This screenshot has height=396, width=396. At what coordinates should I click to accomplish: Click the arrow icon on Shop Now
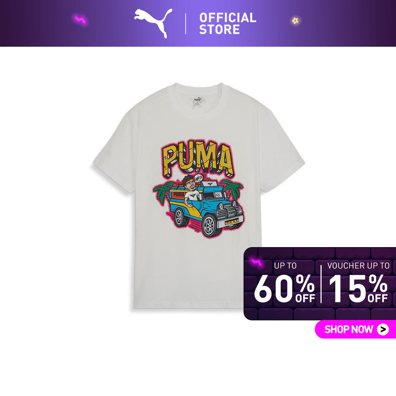tap(383, 329)
